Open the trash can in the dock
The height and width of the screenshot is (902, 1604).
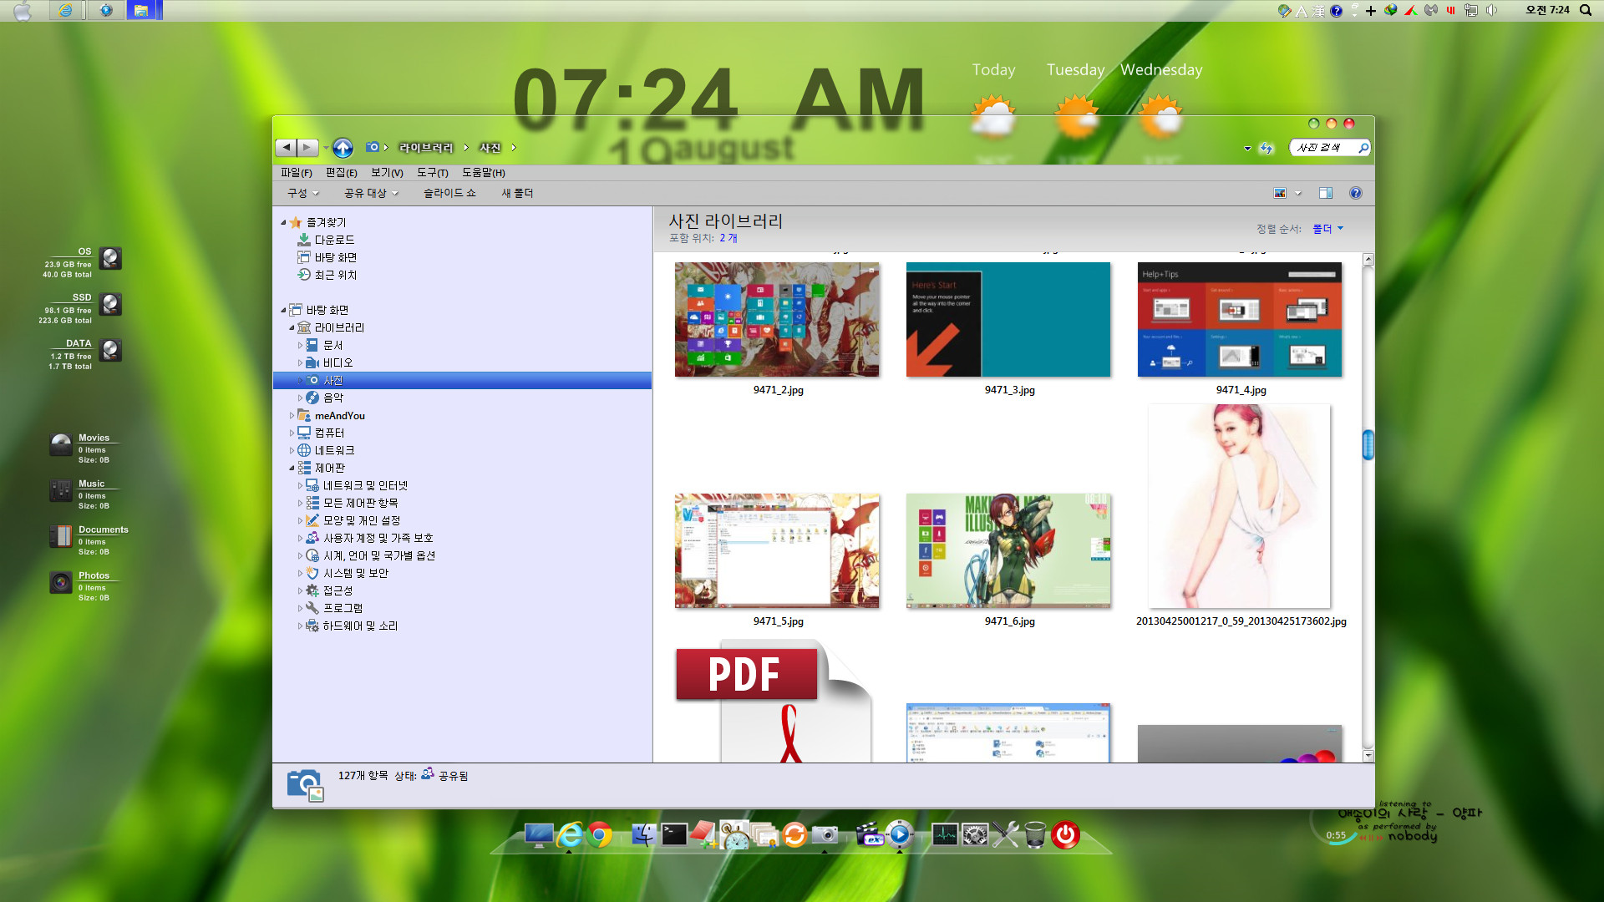pos(1035,834)
